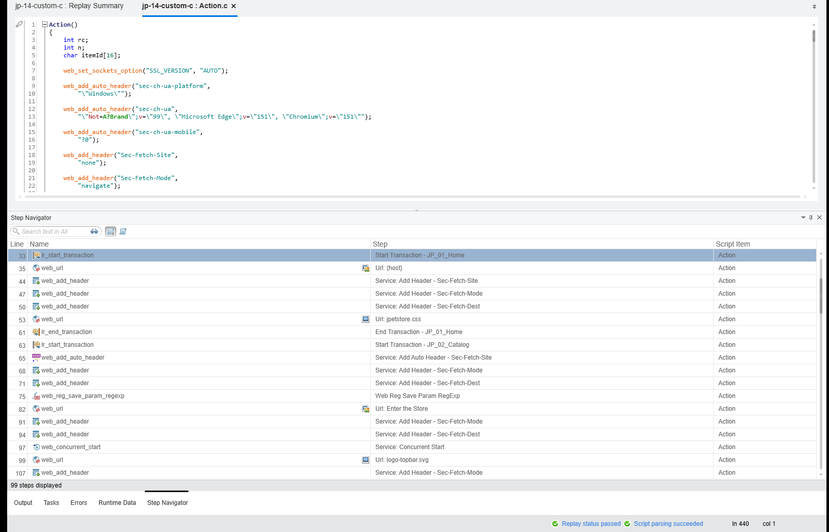The width and height of the screenshot is (829, 532).
Task: Open the Tasks tab
Action: 51,503
